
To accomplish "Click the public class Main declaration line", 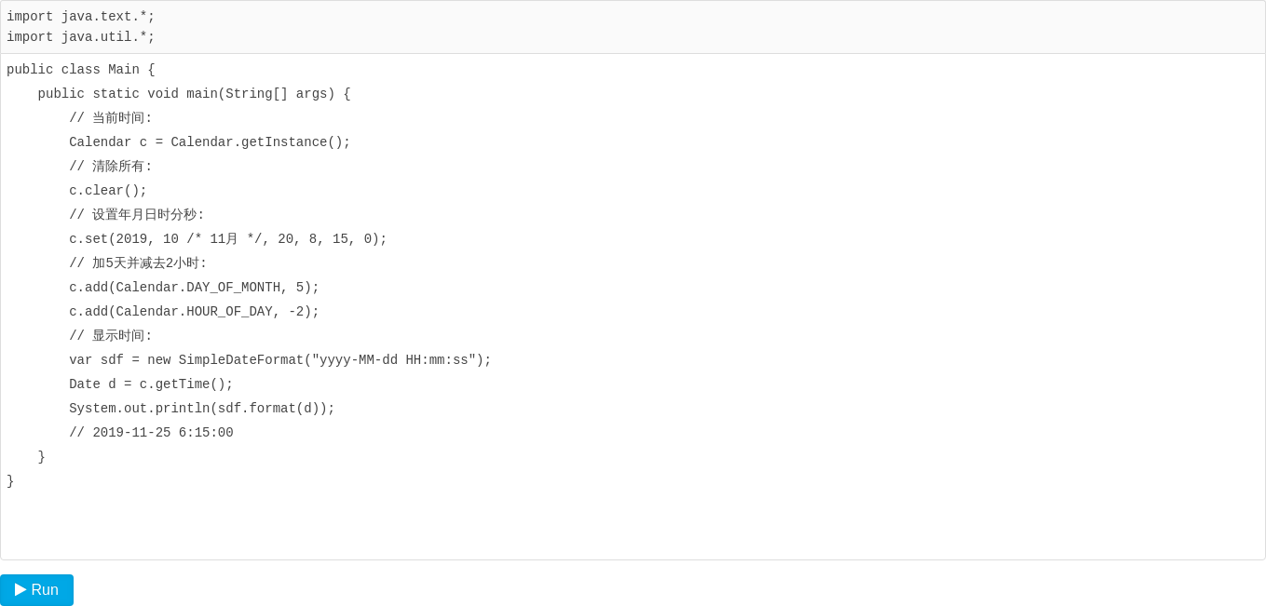I will click(79, 69).
